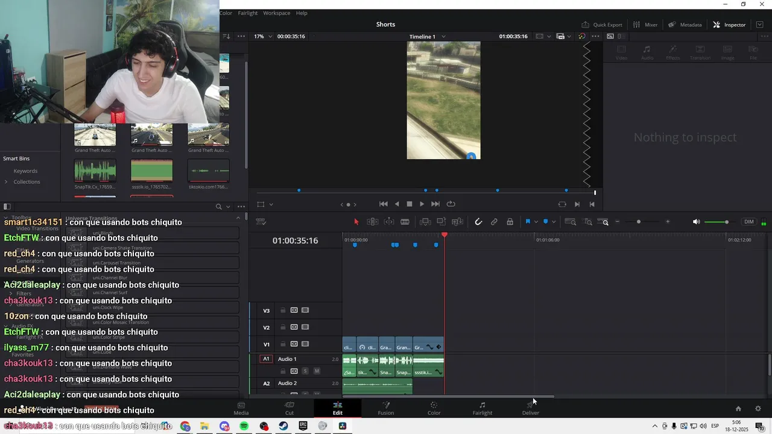
Task: Go to first frame in viewer
Action: pyautogui.click(x=384, y=204)
